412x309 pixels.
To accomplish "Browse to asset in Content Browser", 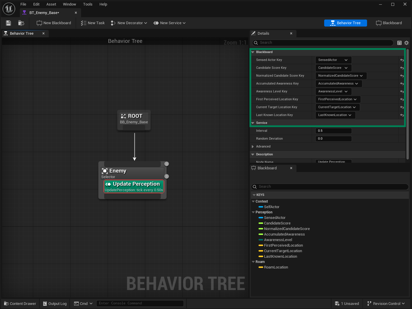I will click(21, 23).
